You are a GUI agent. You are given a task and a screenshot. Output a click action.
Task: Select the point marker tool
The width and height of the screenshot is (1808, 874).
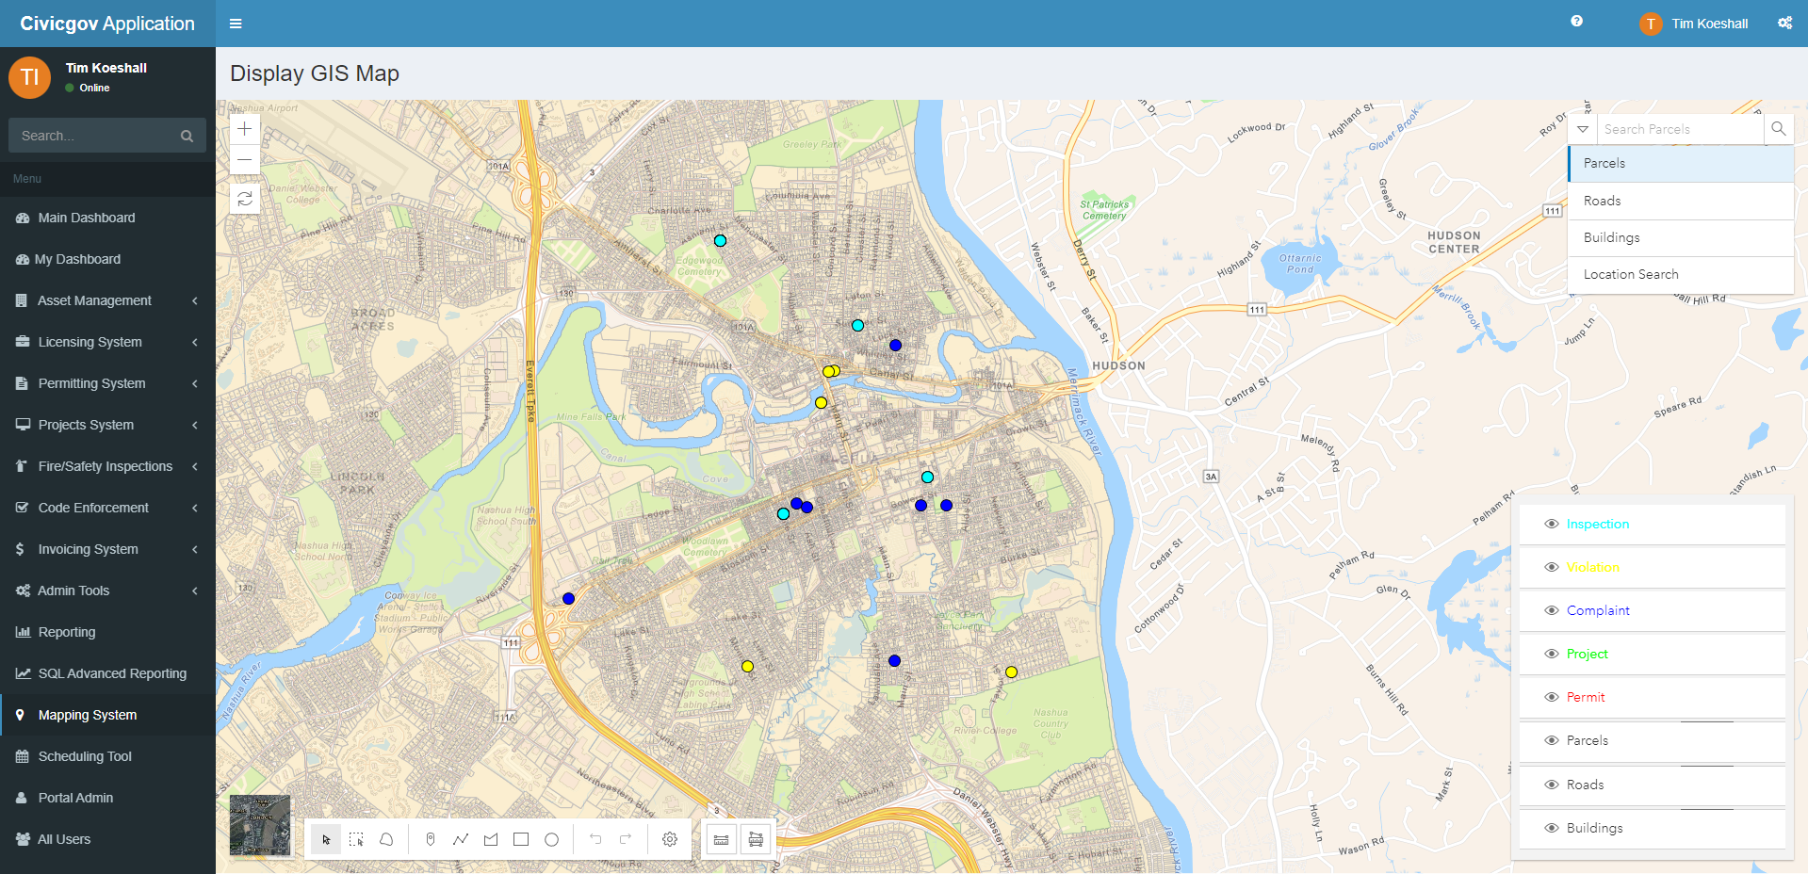(x=431, y=838)
